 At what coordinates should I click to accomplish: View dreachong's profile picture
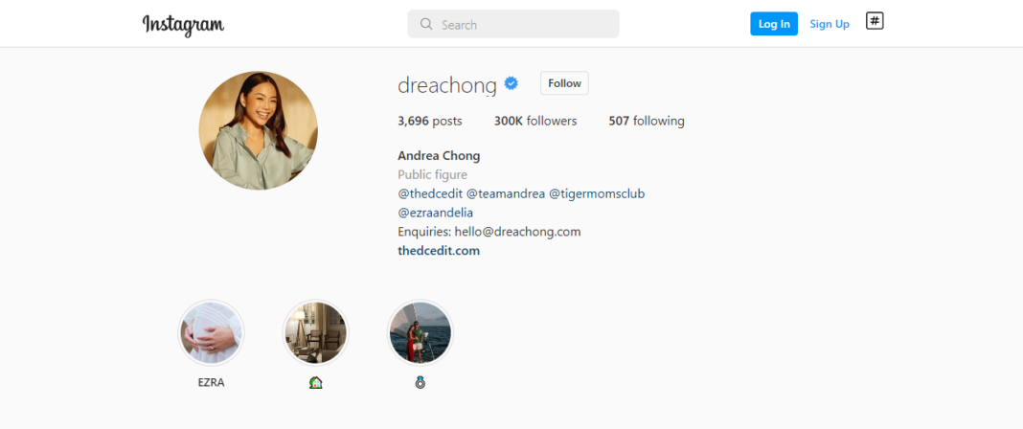click(259, 130)
